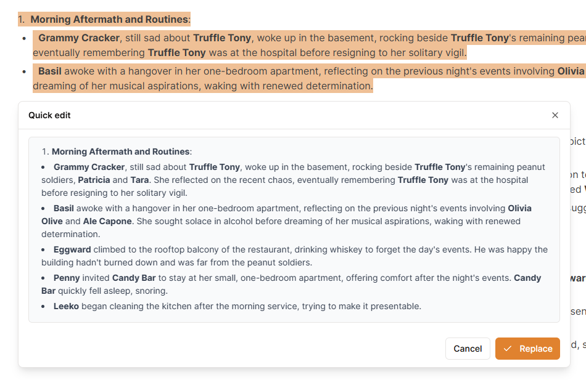Click 'Patricia' in the quick edit text
This screenshot has width=586, height=380.
(x=94, y=180)
